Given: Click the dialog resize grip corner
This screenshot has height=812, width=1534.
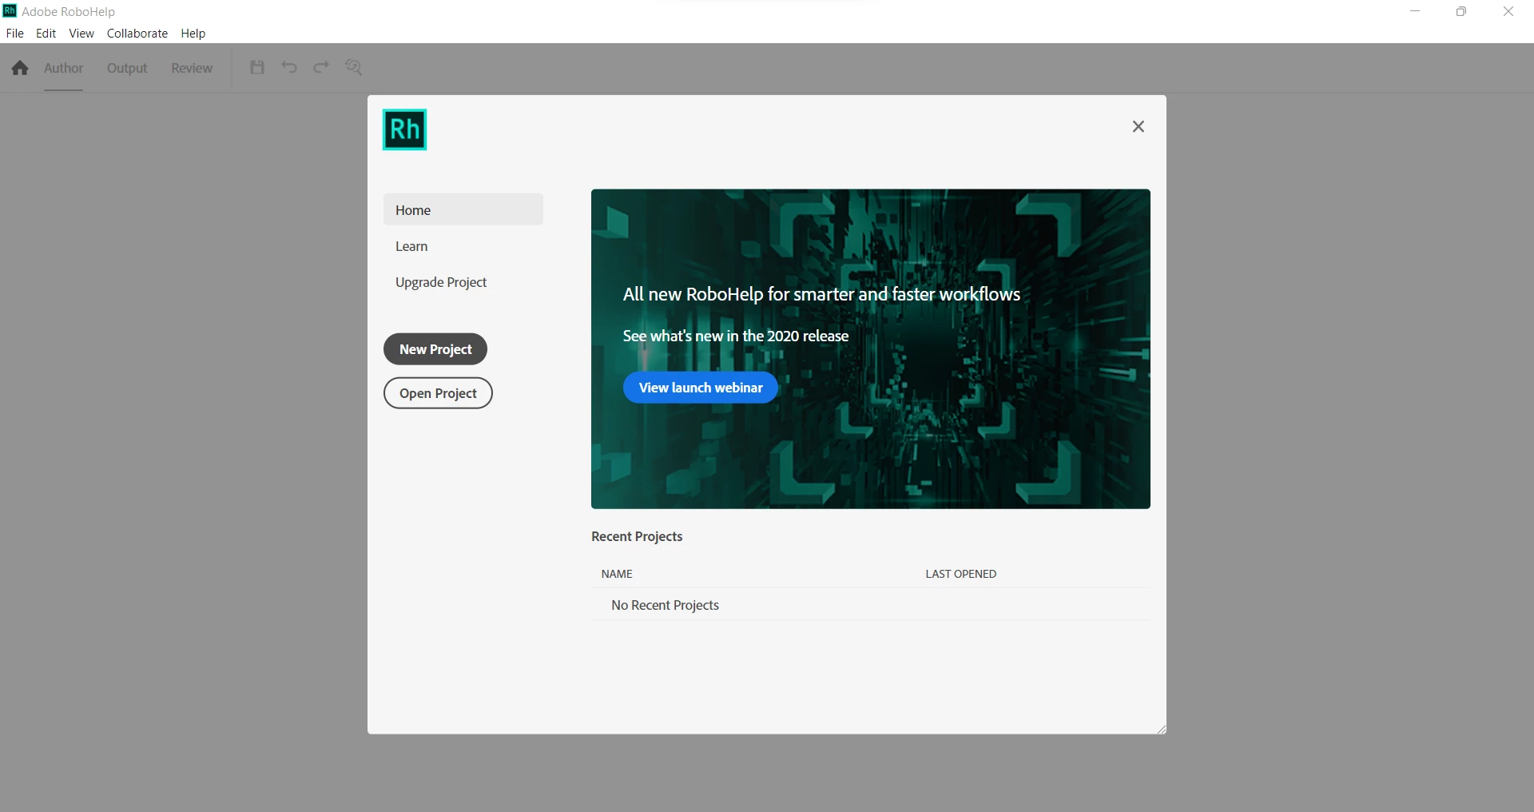Looking at the screenshot, I should point(1161,729).
